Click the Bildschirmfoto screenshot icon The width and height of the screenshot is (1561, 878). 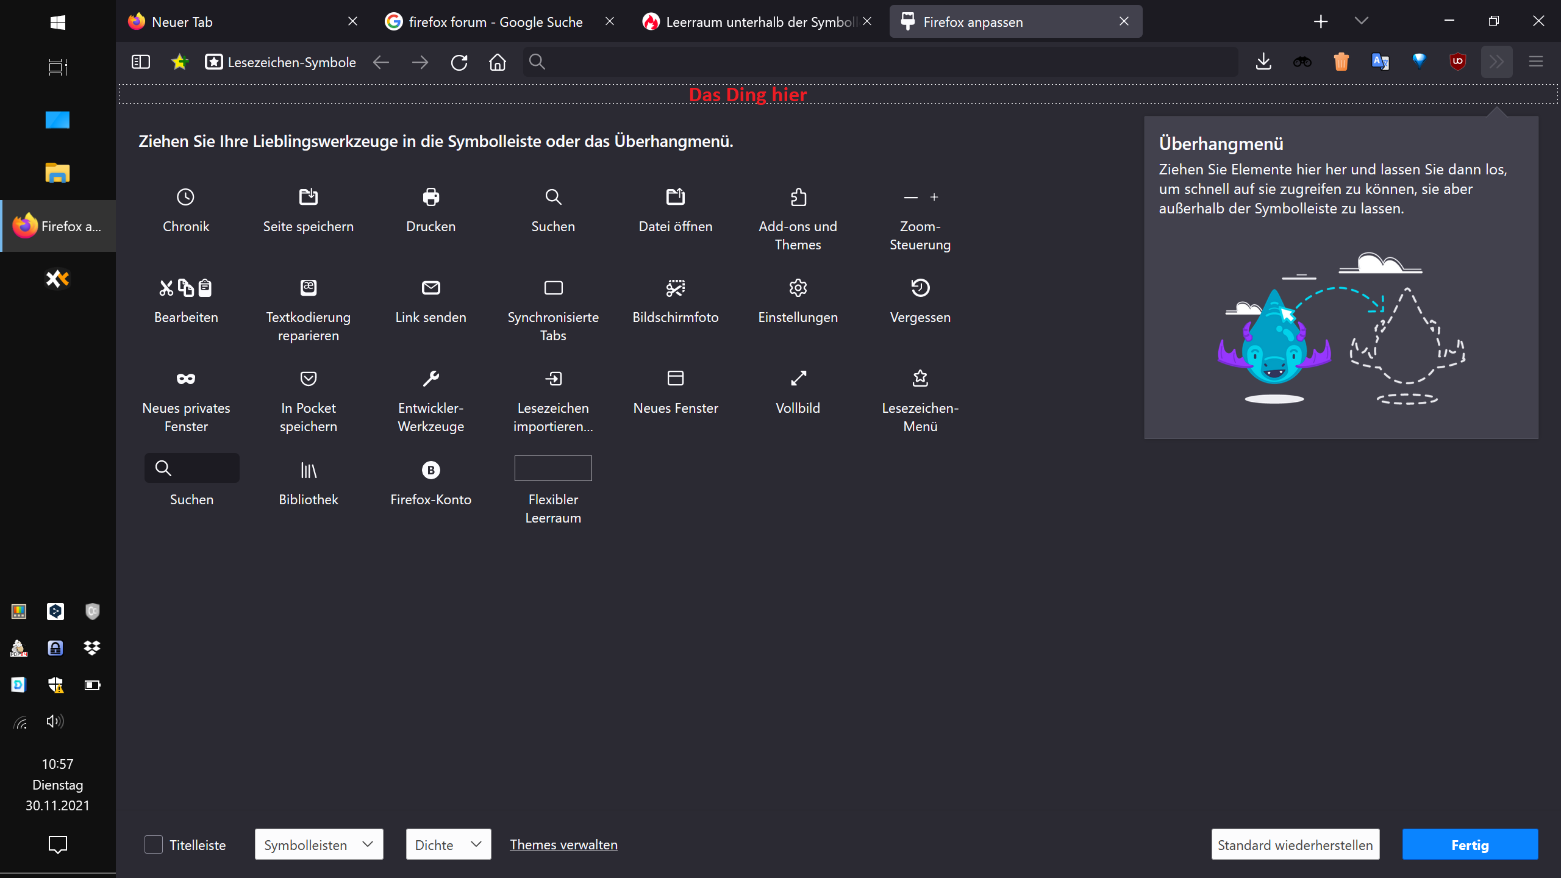(x=675, y=288)
